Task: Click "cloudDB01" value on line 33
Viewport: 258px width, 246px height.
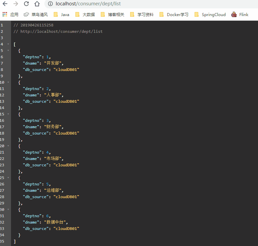Action: (66, 229)
